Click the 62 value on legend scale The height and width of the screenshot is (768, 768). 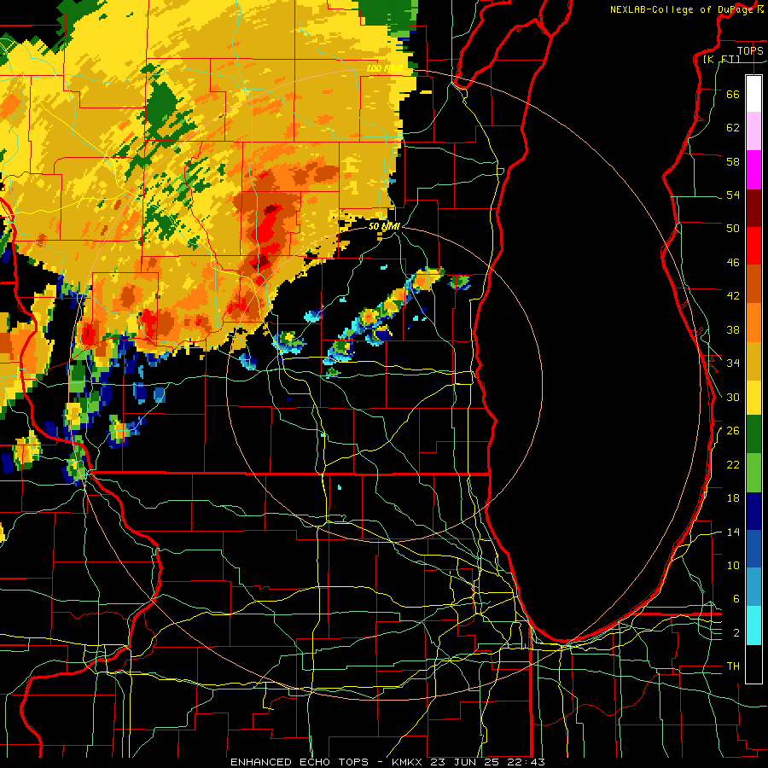(733, 128)
